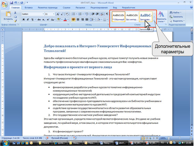Click the tab selector at ruler corner
195x146 pixels.
(x=3, y=29)
